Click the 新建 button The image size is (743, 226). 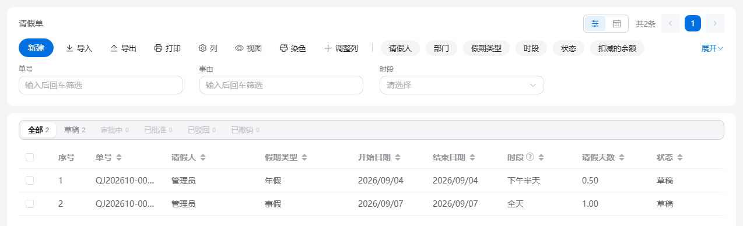[36, 48]
